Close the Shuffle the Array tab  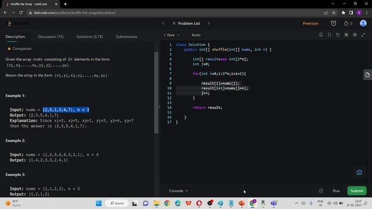56,4
